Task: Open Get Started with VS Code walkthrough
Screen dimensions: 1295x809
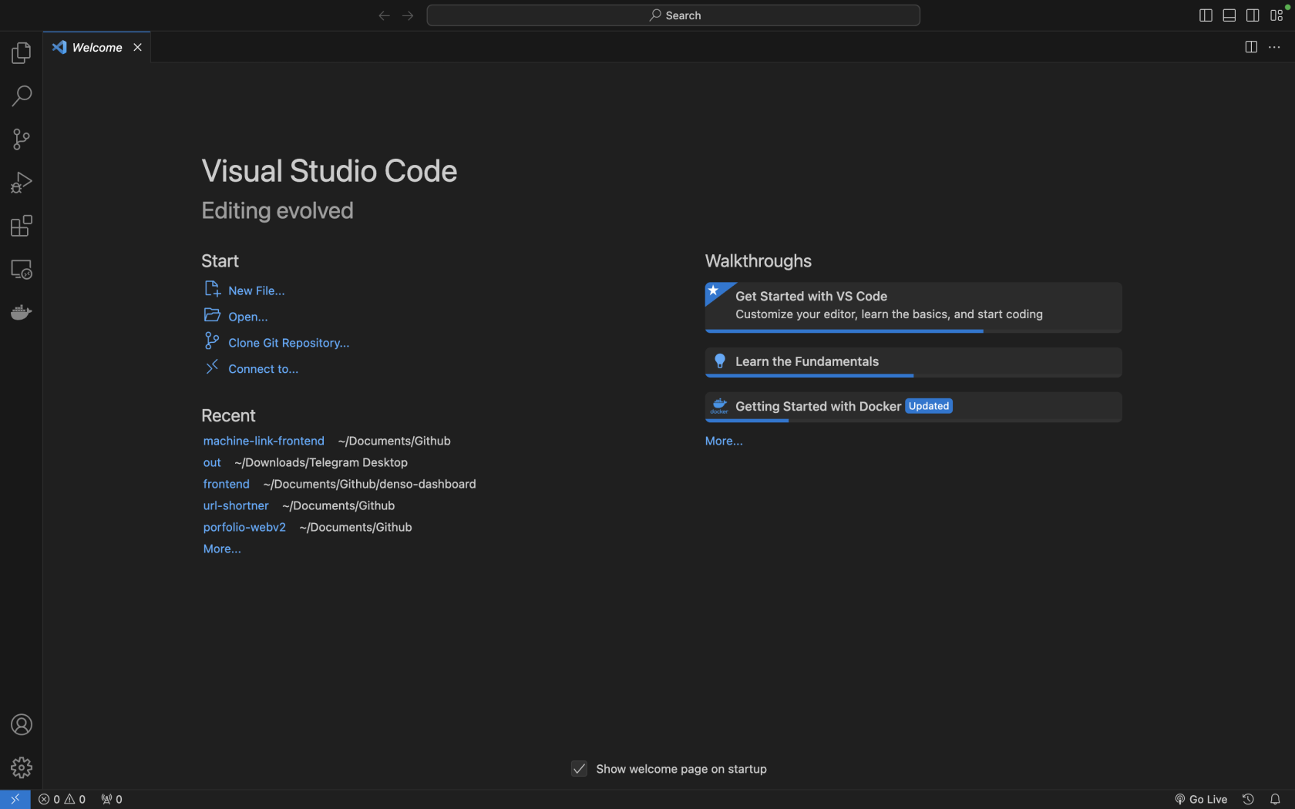Action: 913,307
